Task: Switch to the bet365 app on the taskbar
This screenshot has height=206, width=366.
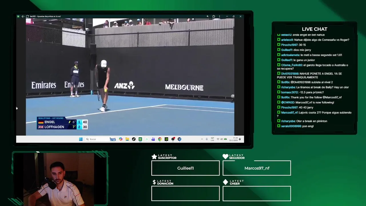Action: point(140,139)
